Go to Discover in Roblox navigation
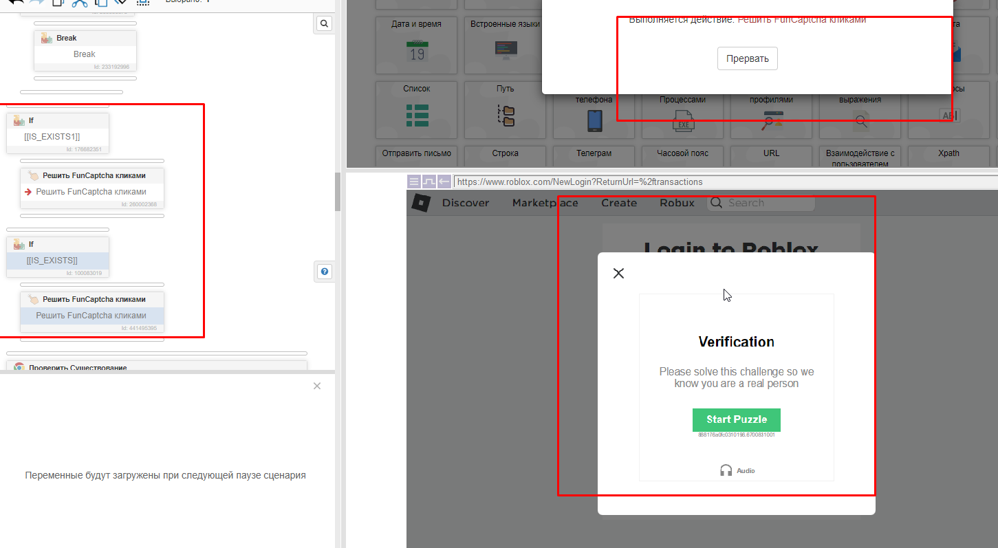998x548 pixels. [466, 203]
